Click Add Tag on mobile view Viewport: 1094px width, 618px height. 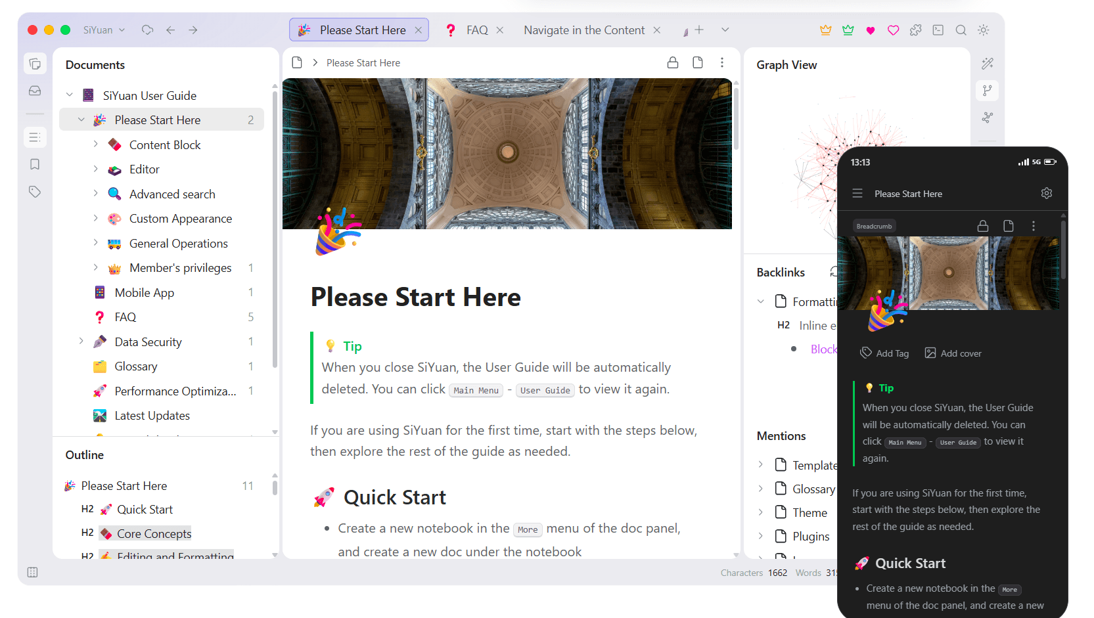pos(884,353)
